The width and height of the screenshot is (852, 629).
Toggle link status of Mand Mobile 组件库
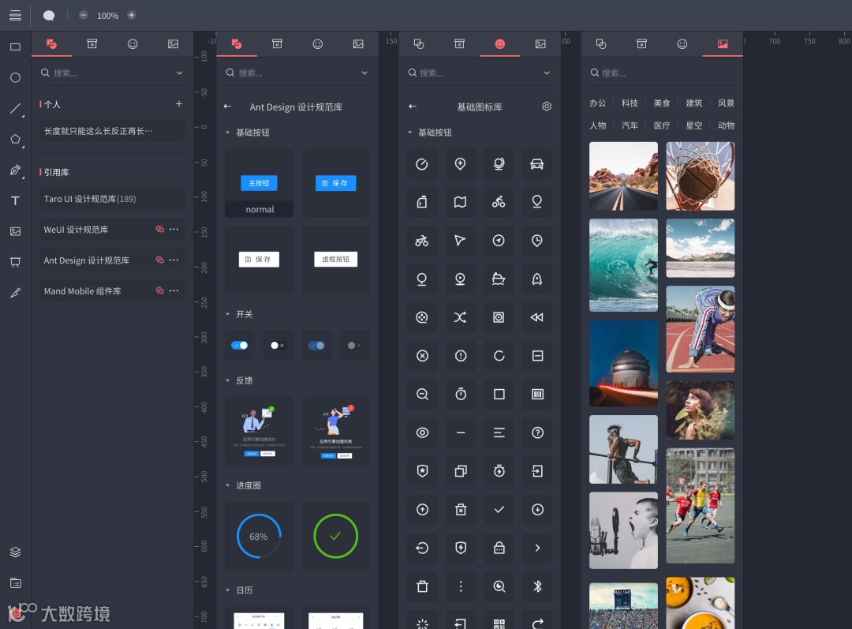pos(159,291)
